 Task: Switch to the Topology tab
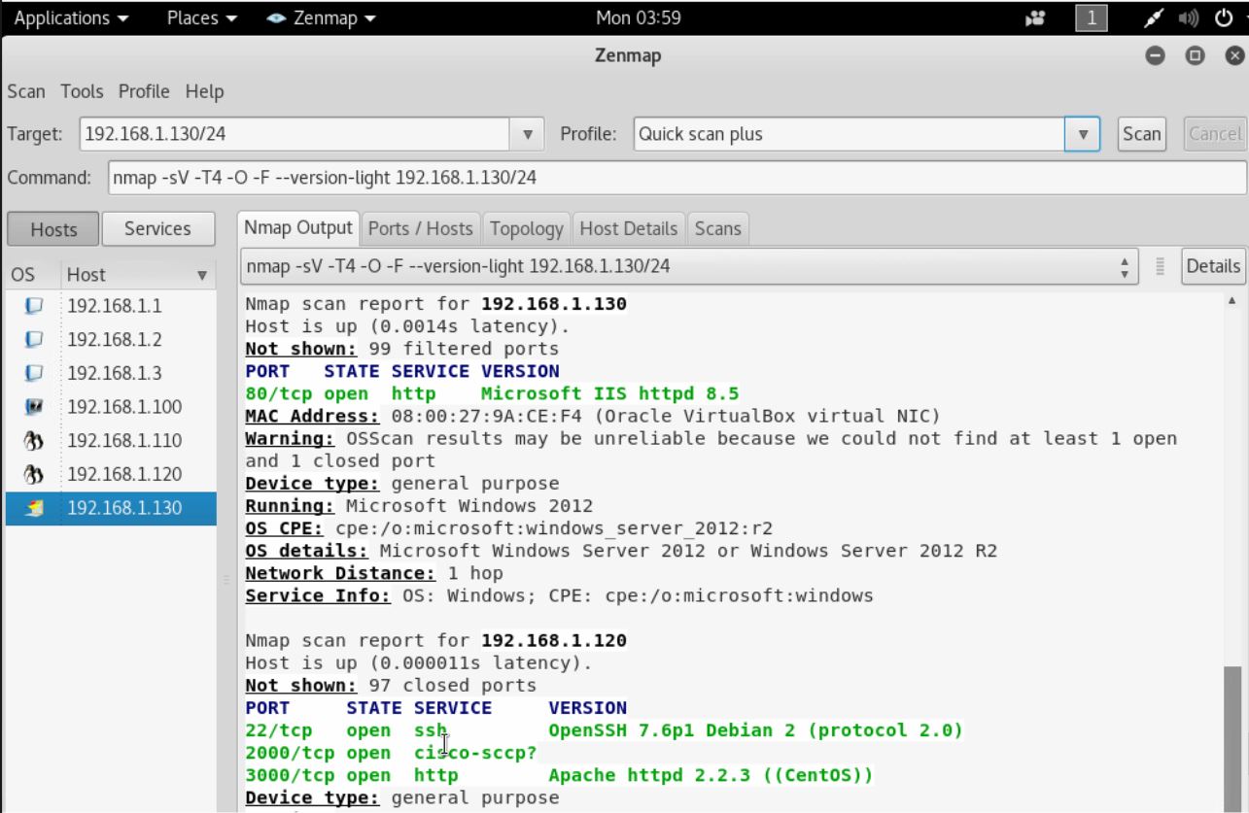526,228
